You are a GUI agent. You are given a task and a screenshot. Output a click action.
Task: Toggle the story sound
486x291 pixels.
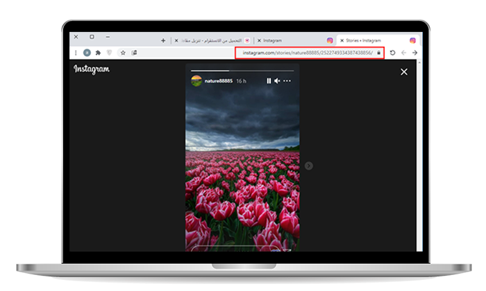[277, 80]
